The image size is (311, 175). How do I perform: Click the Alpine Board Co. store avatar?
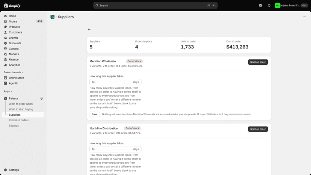coord(278,6)
